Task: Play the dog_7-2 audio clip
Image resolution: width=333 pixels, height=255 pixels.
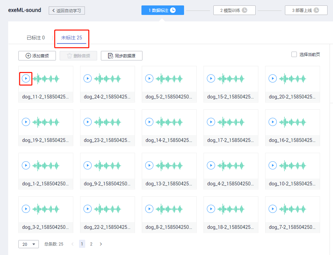Action: [x=273, y=209]
